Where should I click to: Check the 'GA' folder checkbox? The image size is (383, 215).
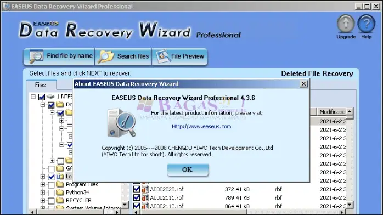pos(51,168)
